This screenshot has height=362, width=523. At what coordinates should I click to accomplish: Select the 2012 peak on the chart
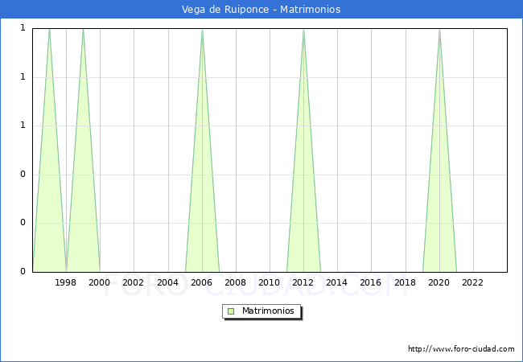click(x=303, y=29)
